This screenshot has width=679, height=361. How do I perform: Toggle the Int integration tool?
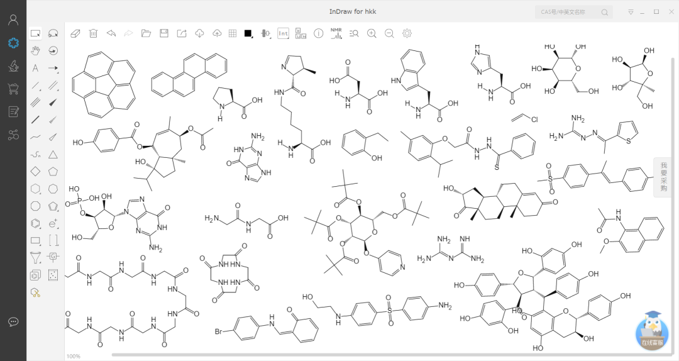click(x=283, y=33)
